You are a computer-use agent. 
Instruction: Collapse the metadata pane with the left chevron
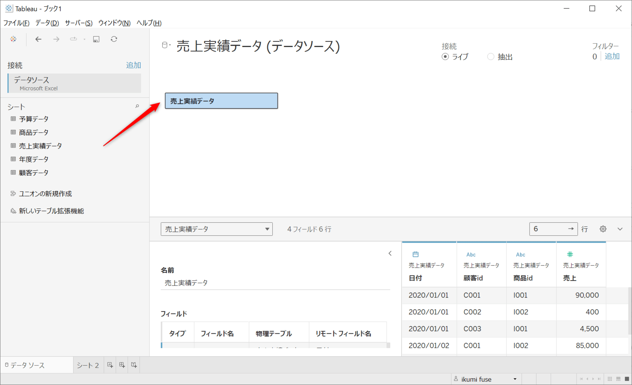pyautogui.click(x=390, y=253)
